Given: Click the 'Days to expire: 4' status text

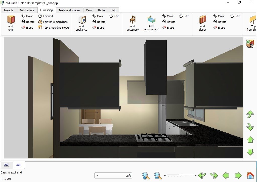Looking at the screenshot, I should [x=11, y=172].
